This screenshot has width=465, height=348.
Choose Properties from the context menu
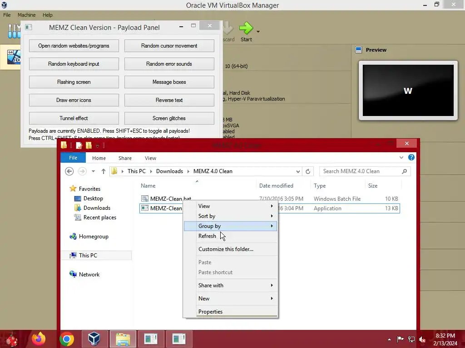tap(230, 312)
